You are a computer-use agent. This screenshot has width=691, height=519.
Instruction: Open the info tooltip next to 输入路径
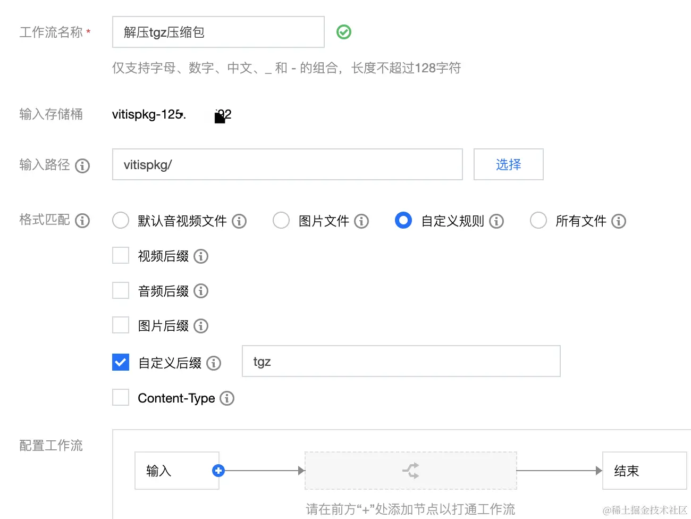(82, 166)
